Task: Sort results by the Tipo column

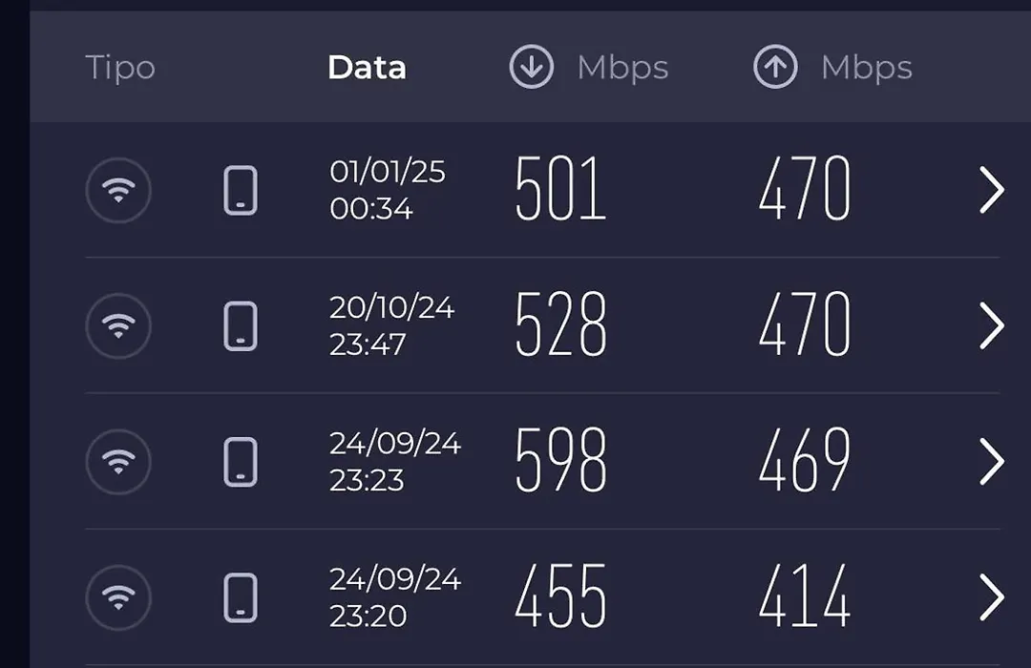Action: tap(120, 68)
